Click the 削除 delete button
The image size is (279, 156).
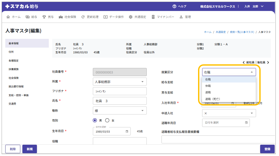point(13,149)
